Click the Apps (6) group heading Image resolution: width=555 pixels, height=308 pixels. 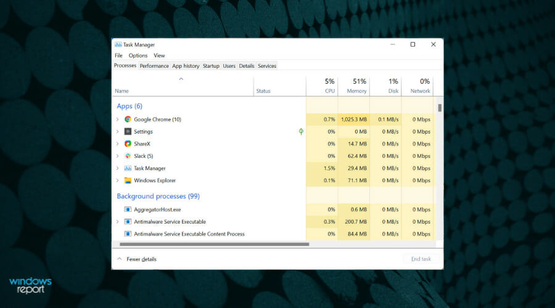tap(129, 106)
